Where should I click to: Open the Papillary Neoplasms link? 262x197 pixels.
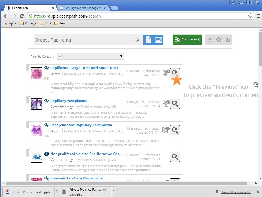[x=69, y=101]
